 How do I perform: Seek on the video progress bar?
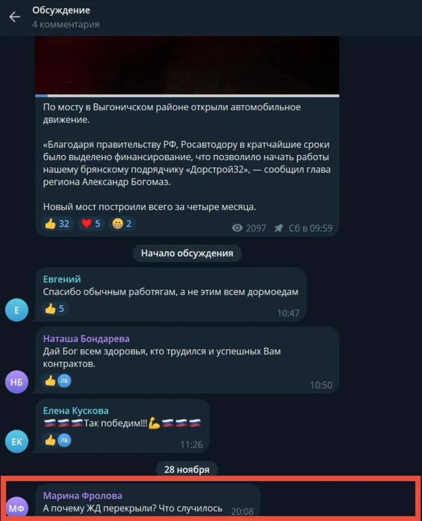click(x=187, y=96)
